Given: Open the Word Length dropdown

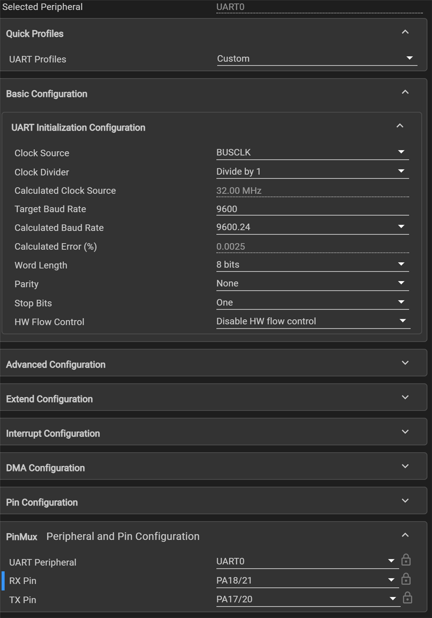Looking at the screenshot, I should [x=312, y=265].
